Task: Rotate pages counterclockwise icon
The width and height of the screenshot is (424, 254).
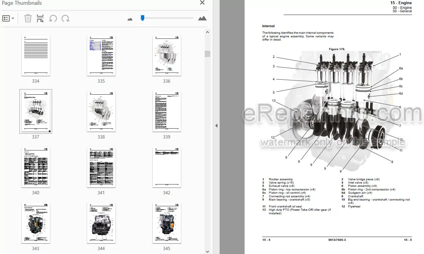Action: tap(53, 19)
